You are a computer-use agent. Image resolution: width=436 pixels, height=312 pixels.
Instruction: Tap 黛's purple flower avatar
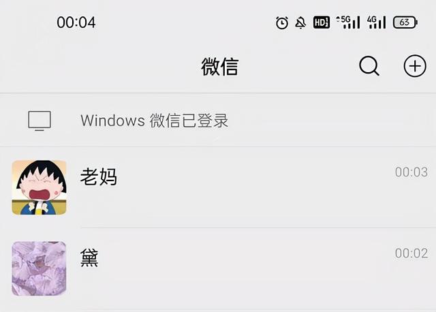(x=39, y=268)
